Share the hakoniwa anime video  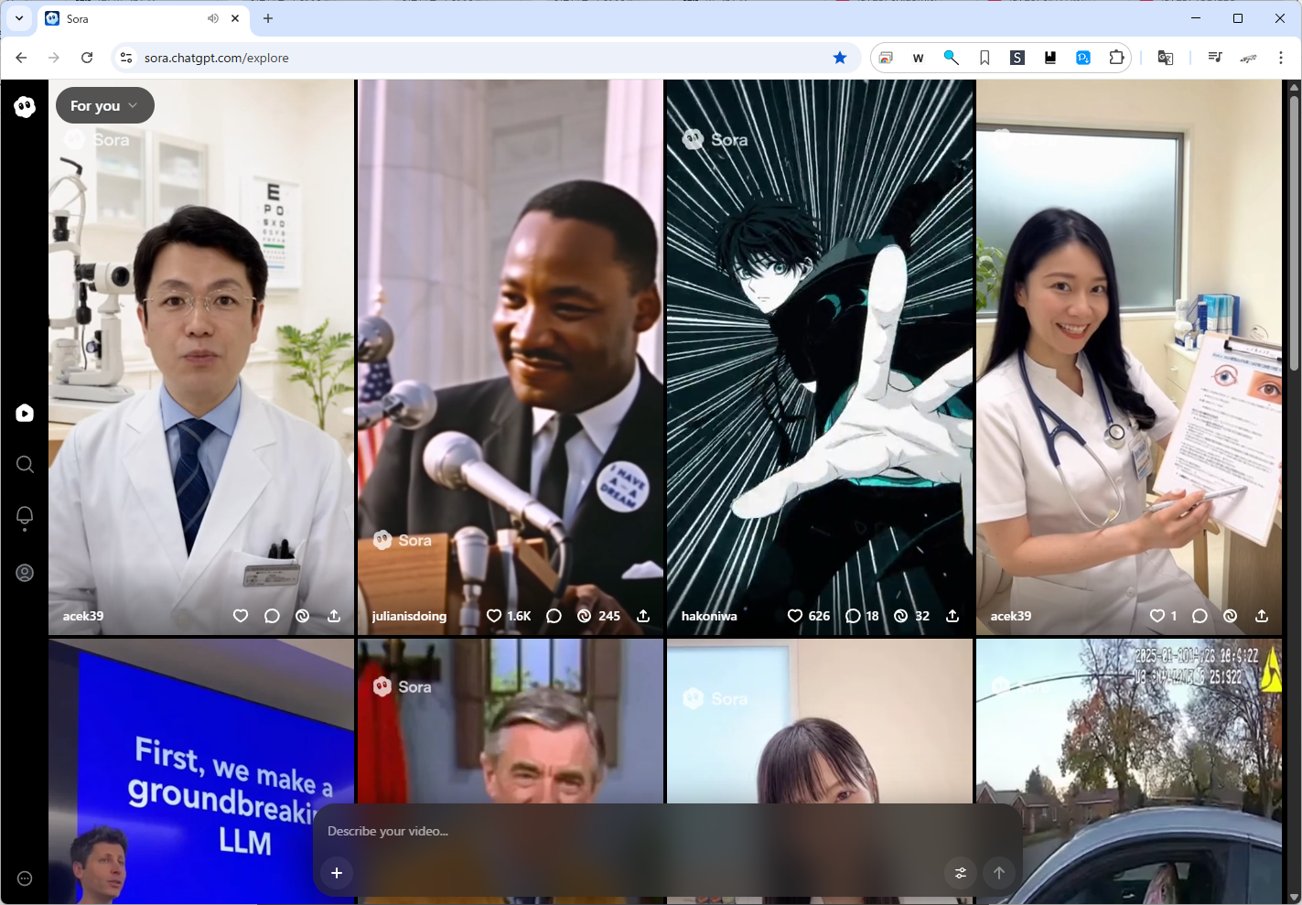(x=952, y=616)
